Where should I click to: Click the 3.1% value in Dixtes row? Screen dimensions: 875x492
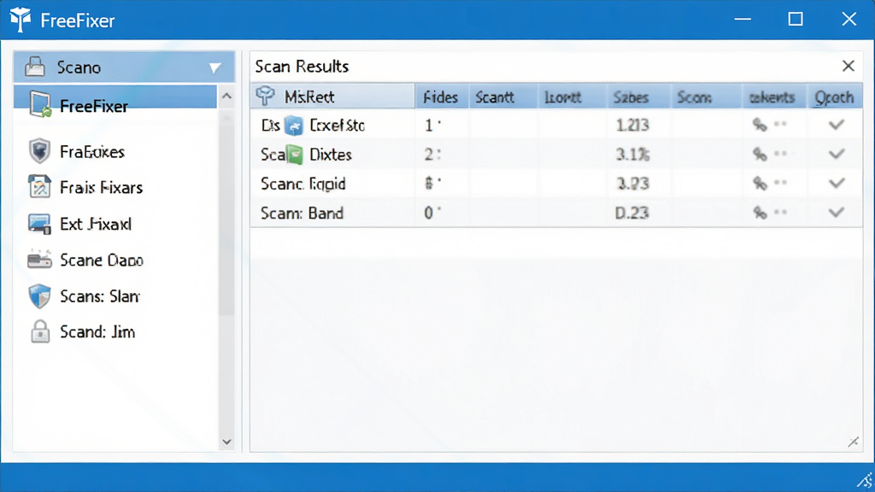[x=632, y=155]
